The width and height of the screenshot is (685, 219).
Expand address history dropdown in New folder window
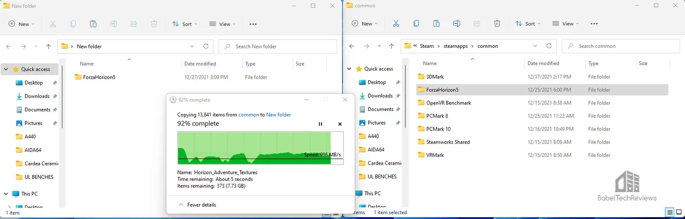[x=192, y=46]
